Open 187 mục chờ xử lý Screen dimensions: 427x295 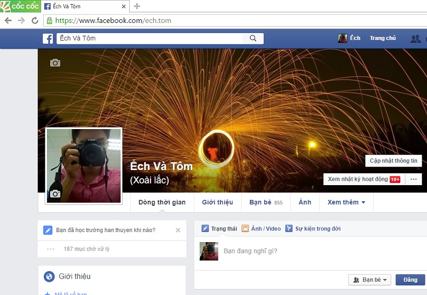(x=86, y=249)
